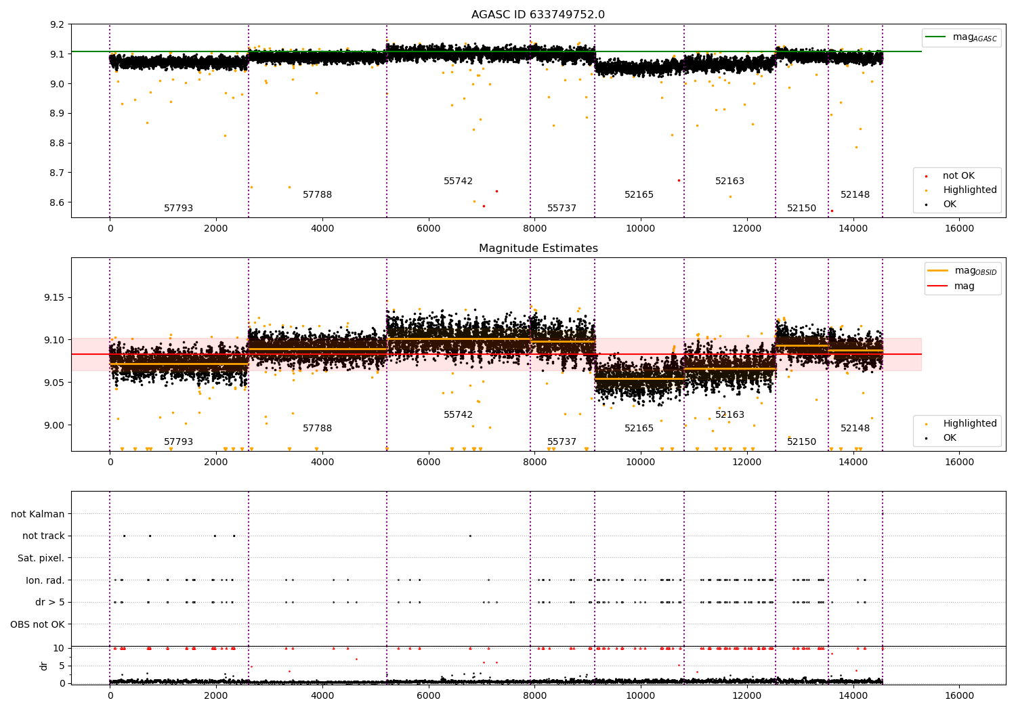Click the 9.15 tick in the middle panel
The width and height of the screenshot is (1016, 711).
54,298
